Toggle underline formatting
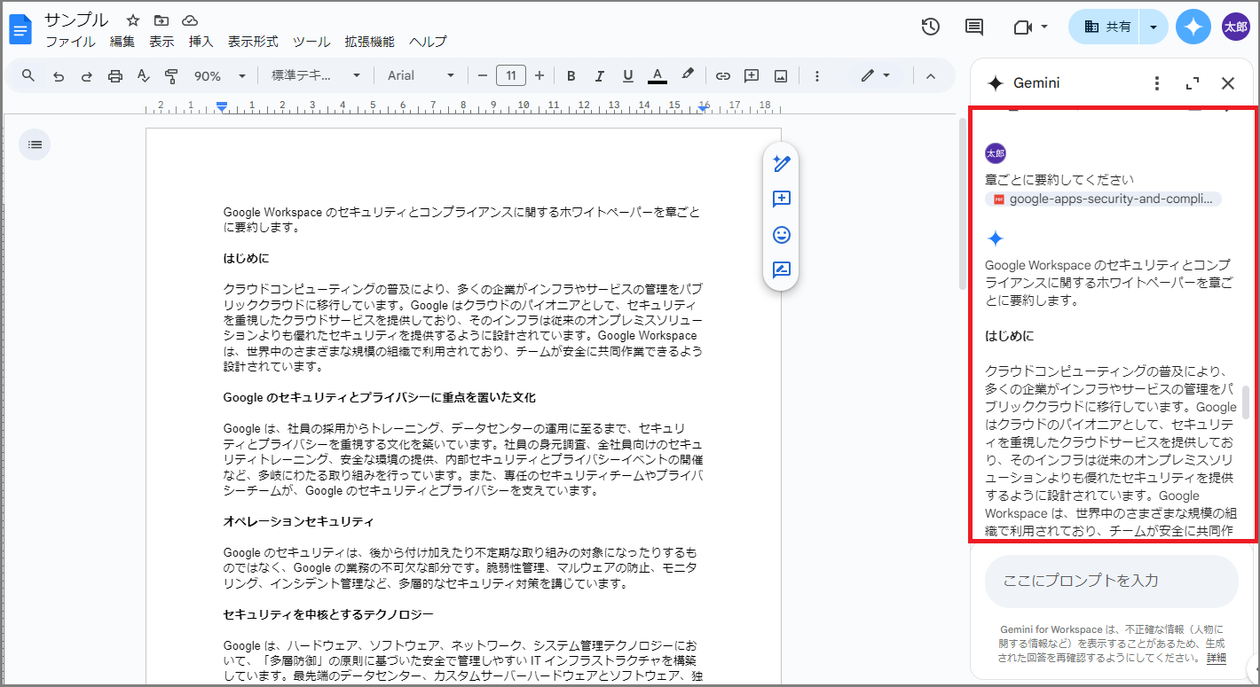 628,75
